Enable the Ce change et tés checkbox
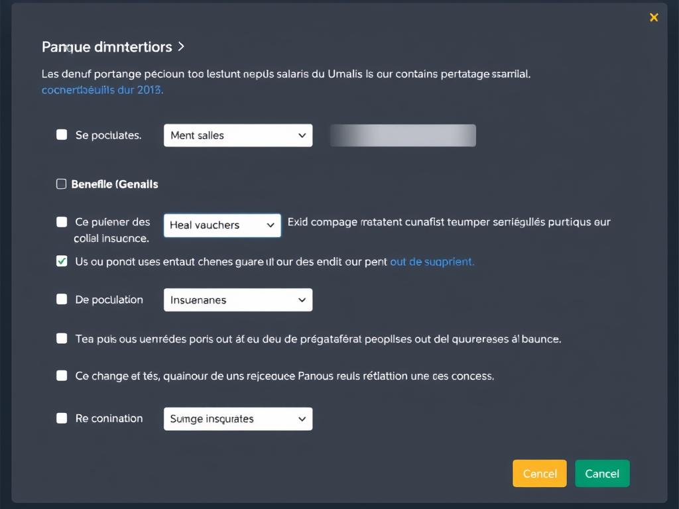 pos(62,375)
